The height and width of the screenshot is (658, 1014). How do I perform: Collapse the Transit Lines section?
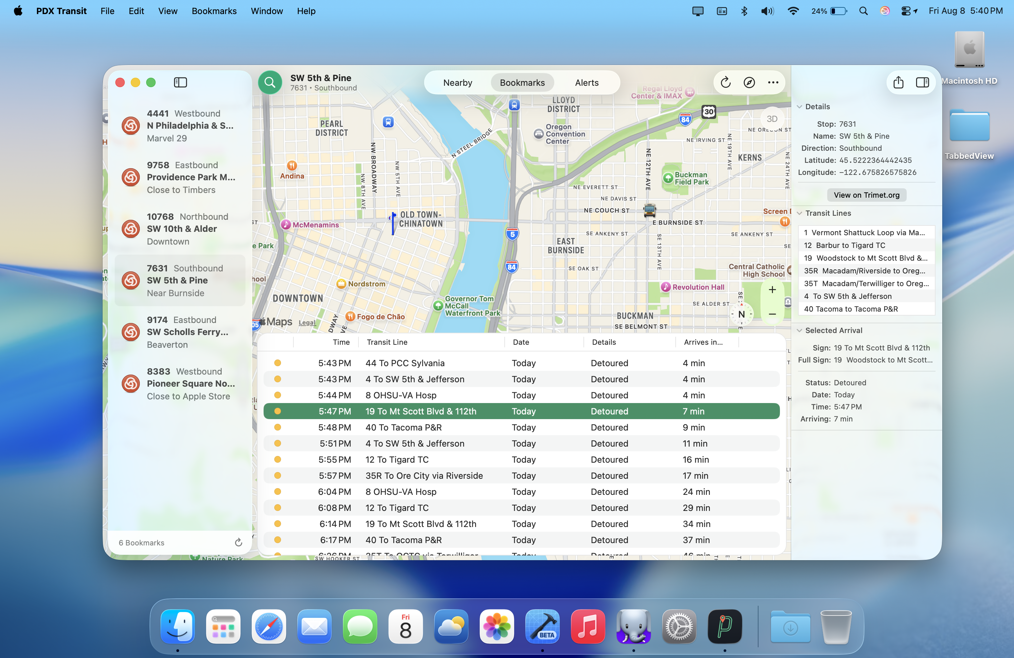click(799, 213)
